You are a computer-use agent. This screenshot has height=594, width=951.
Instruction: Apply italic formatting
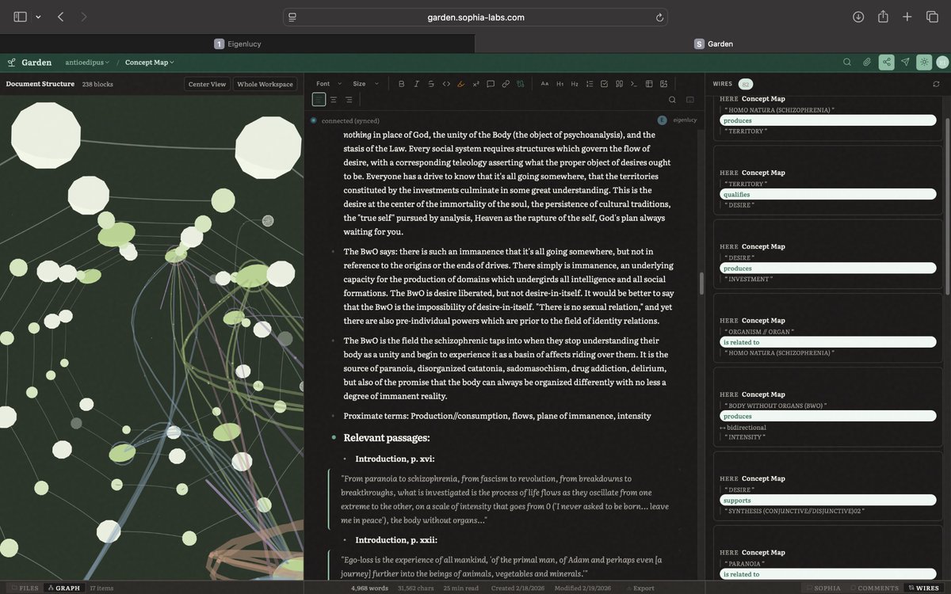coord(416,84)
